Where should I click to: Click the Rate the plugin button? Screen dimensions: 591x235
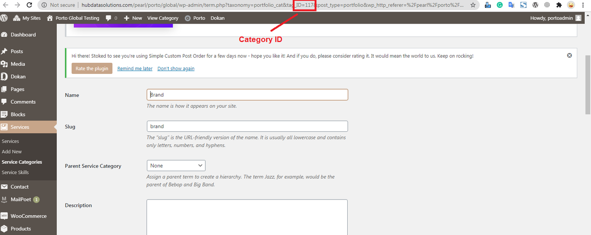(92, 68)
